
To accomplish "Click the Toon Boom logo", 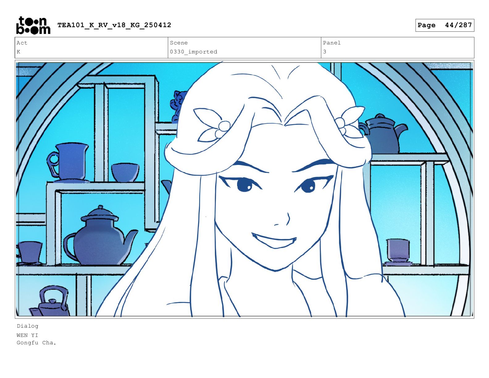I will pos(33,25).
